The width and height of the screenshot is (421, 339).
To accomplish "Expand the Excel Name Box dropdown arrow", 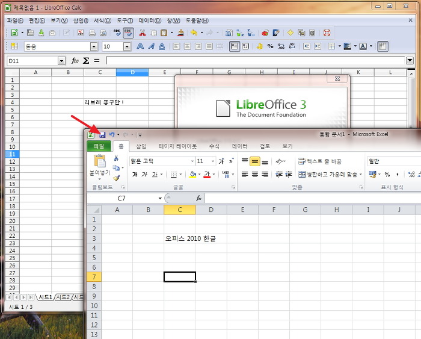I will point(160,198).
